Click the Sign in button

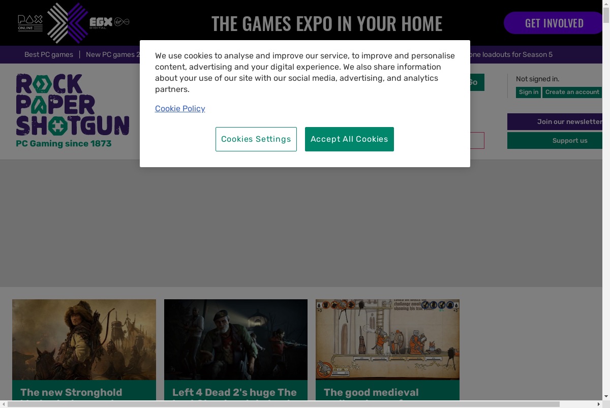tap(529, 92)
